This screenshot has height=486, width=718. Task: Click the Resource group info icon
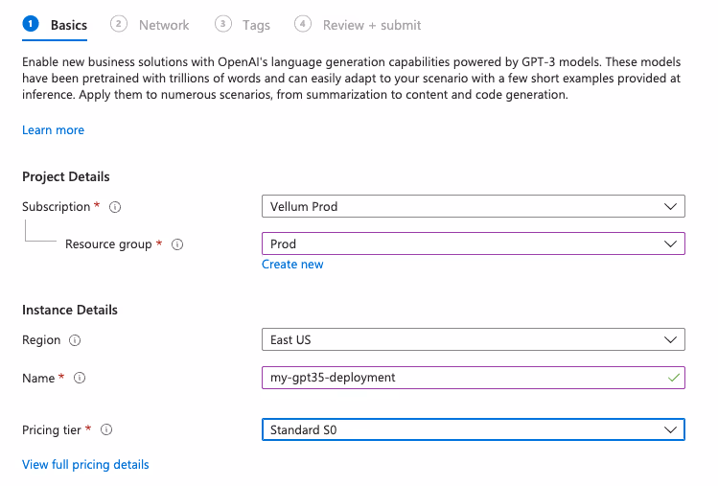(x=176, y=244)
